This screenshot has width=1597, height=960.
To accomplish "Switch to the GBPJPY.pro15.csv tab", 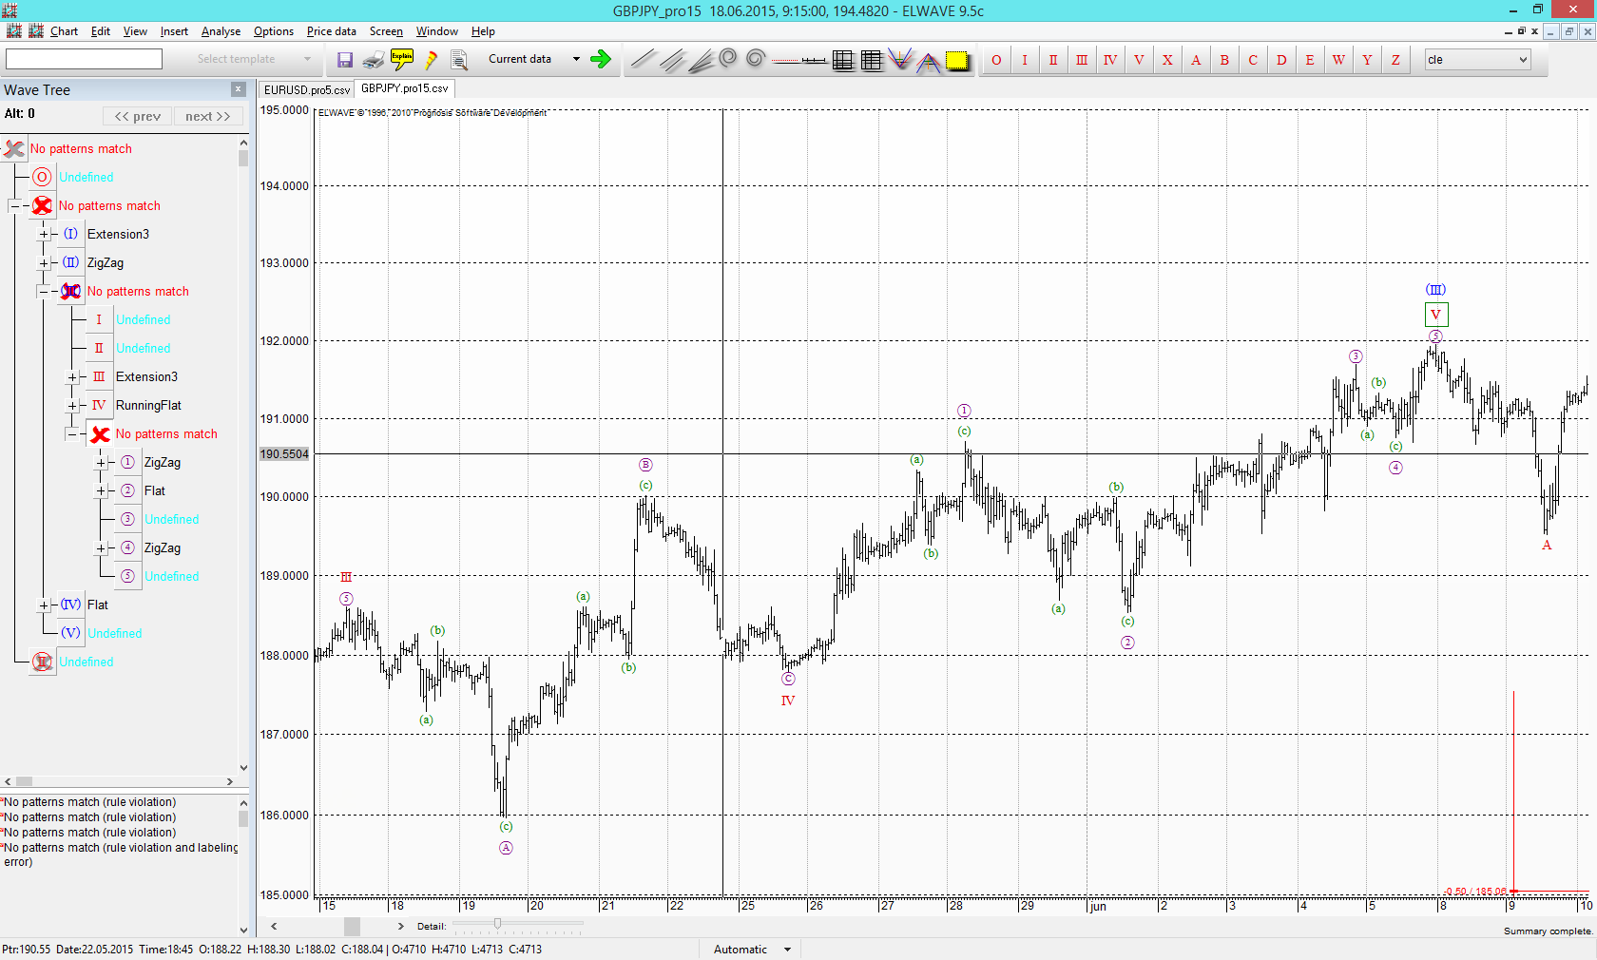I will pyautogui.click(x=405, y=88).
